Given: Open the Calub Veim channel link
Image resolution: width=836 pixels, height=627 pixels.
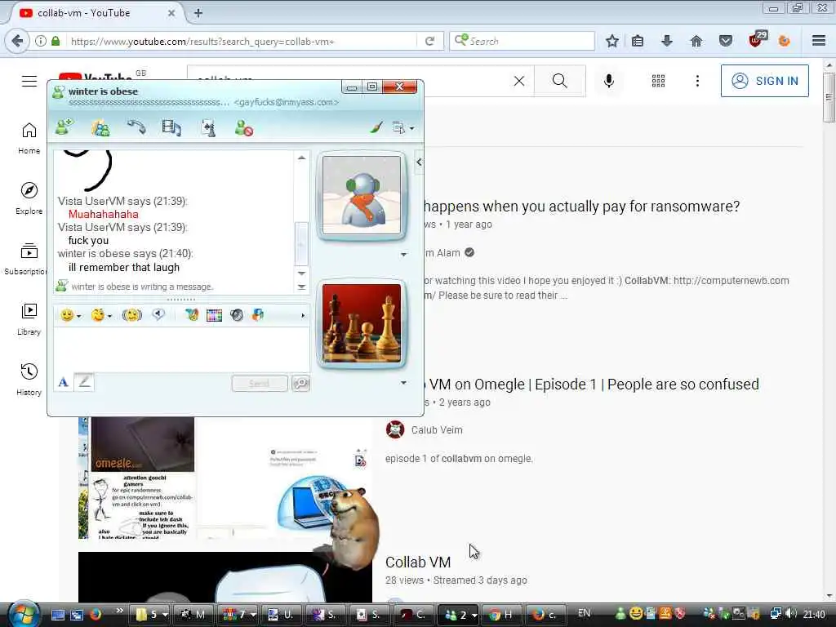Looking at the screenshot, I should click(x=437, y=429).
